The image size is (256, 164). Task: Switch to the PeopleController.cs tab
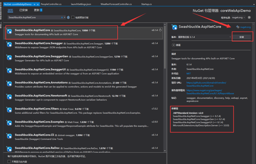click(x=51, y=4)
